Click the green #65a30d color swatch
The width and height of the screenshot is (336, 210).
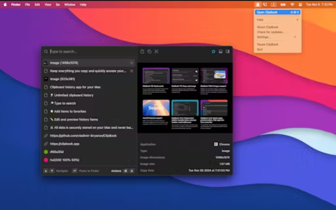click(46, 152)
